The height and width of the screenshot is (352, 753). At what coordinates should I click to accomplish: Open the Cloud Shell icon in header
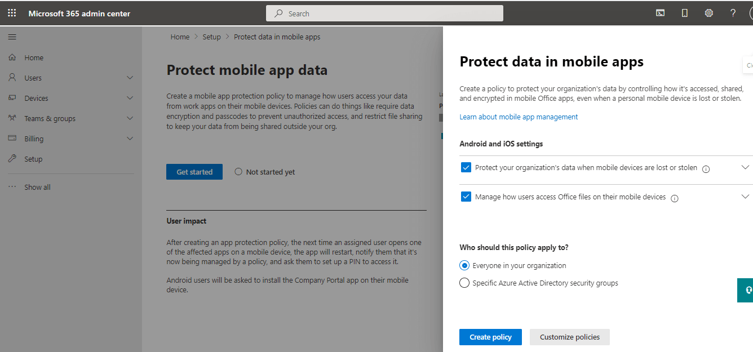pos(660,13)
